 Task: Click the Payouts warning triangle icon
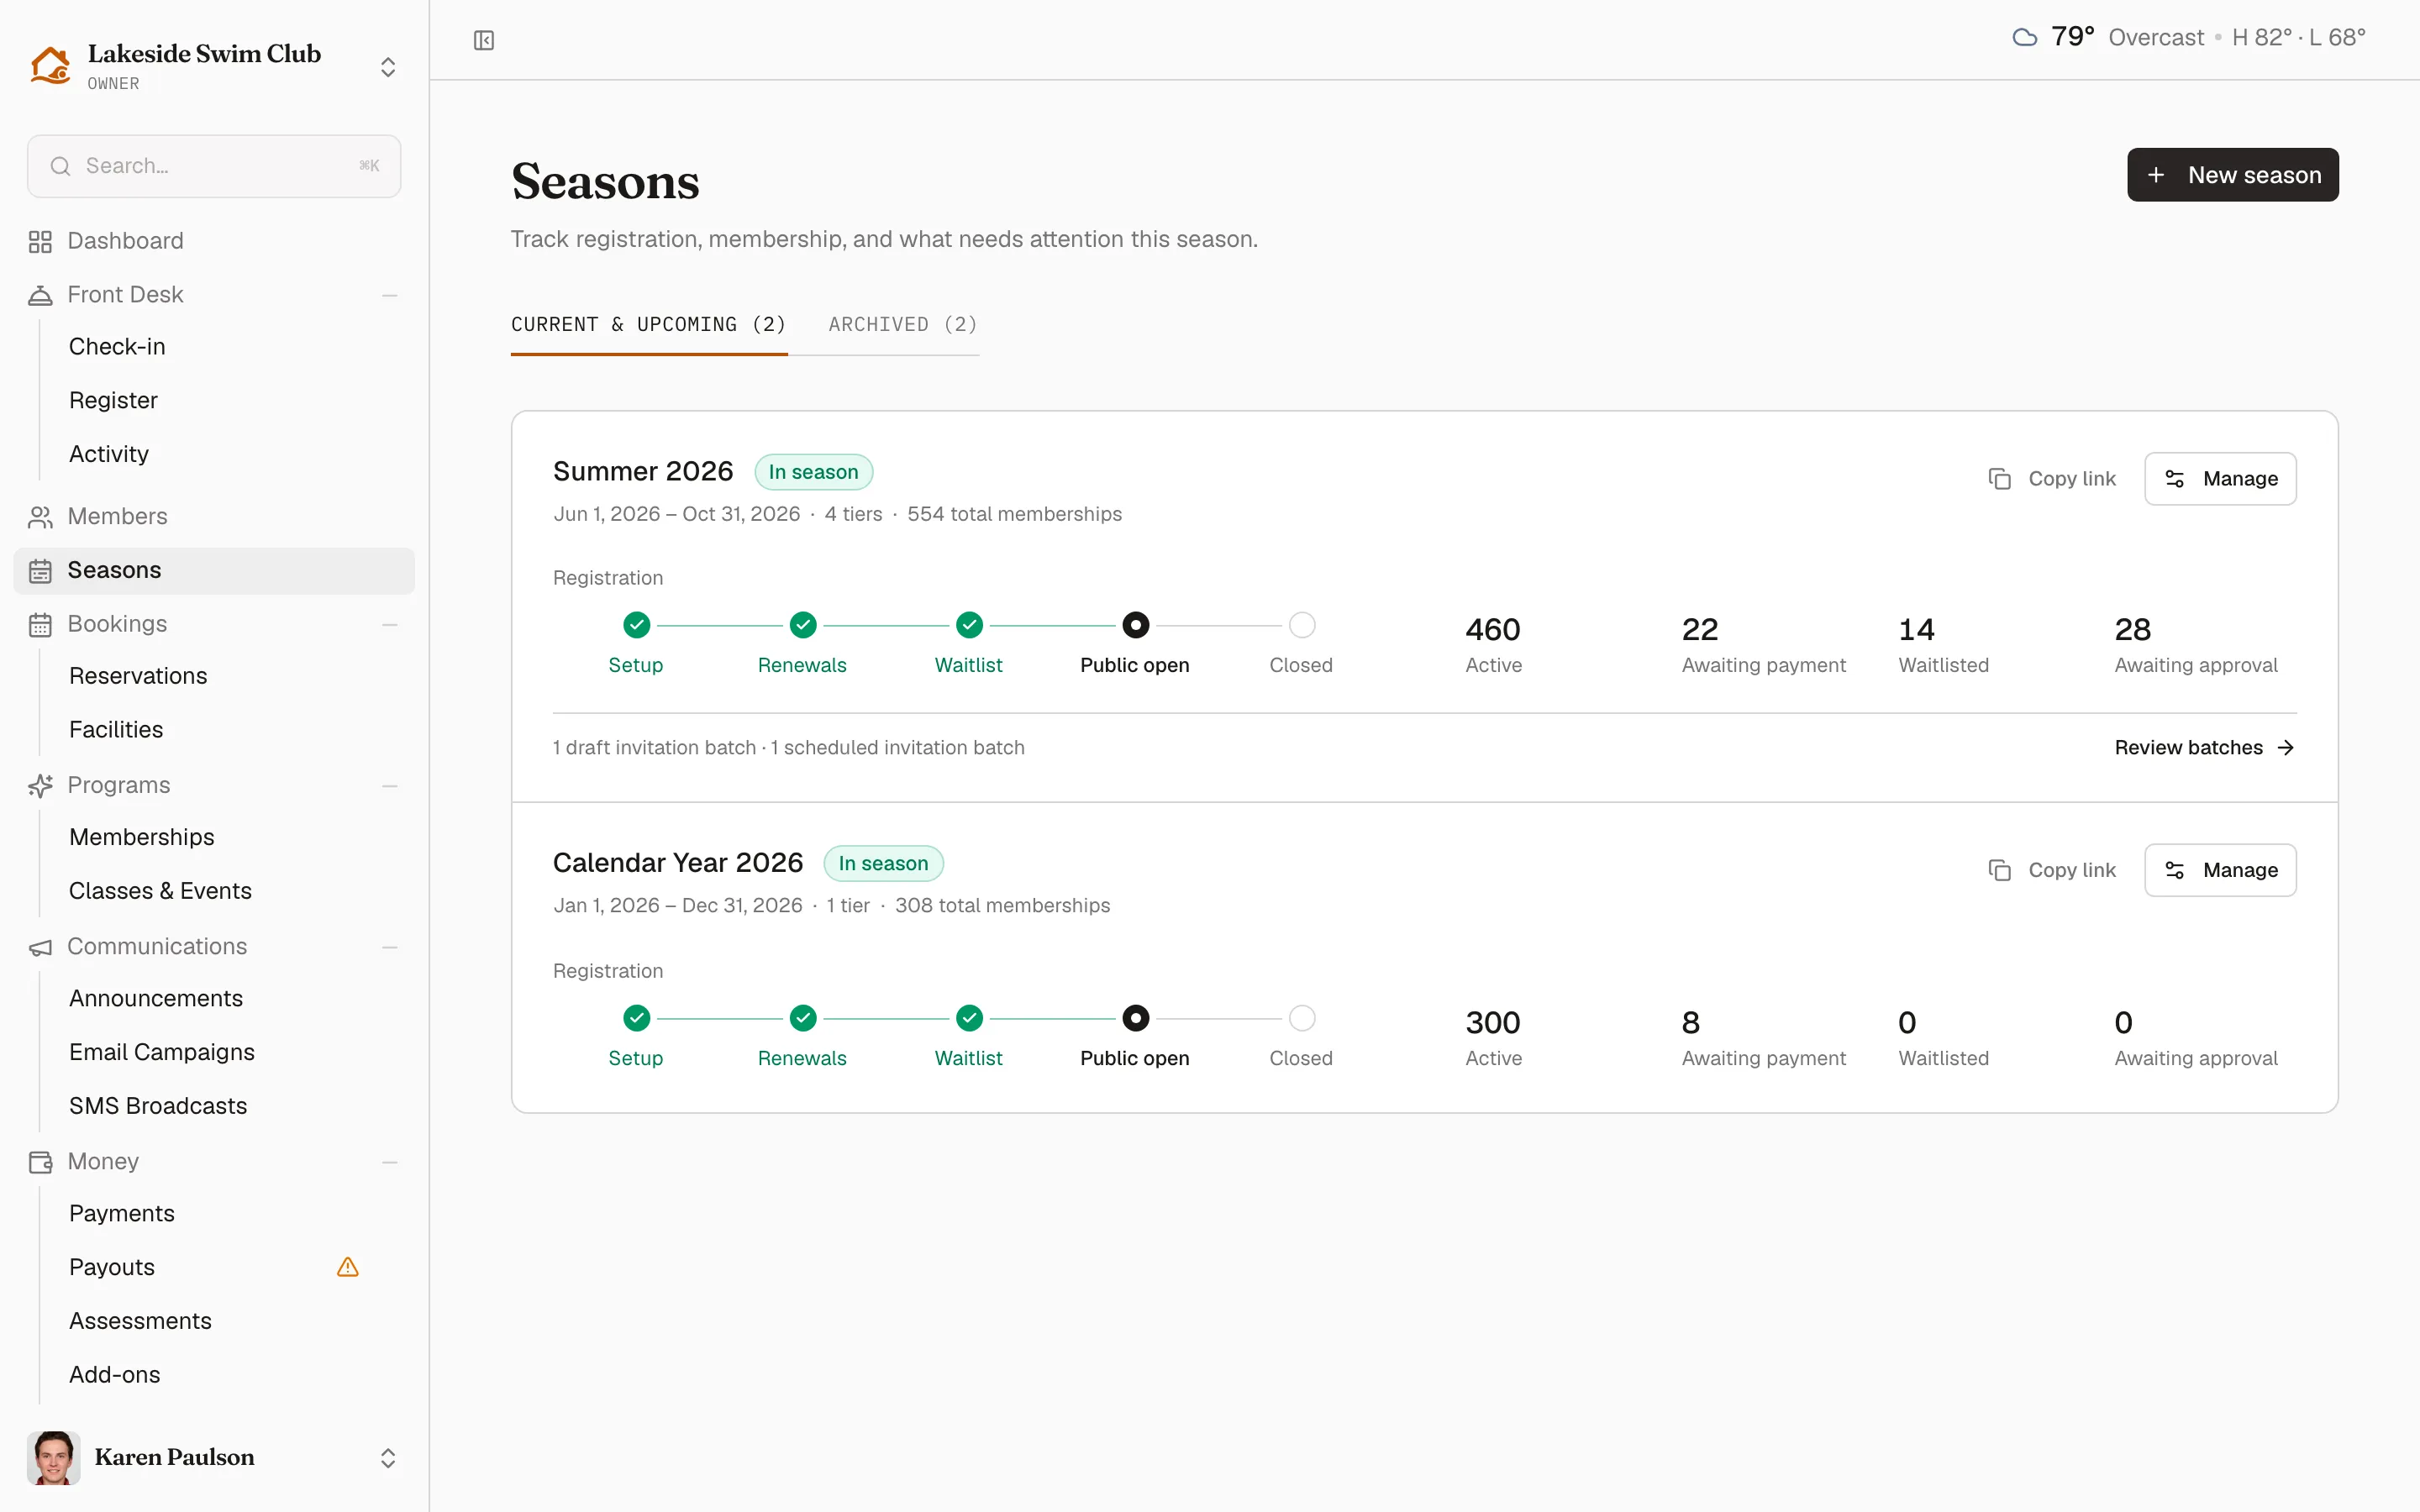click(348, 1267)
